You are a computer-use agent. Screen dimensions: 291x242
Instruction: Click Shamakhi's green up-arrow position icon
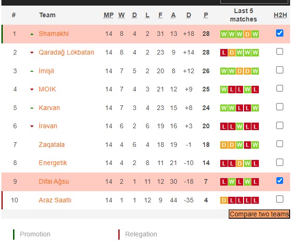[32, 34]
